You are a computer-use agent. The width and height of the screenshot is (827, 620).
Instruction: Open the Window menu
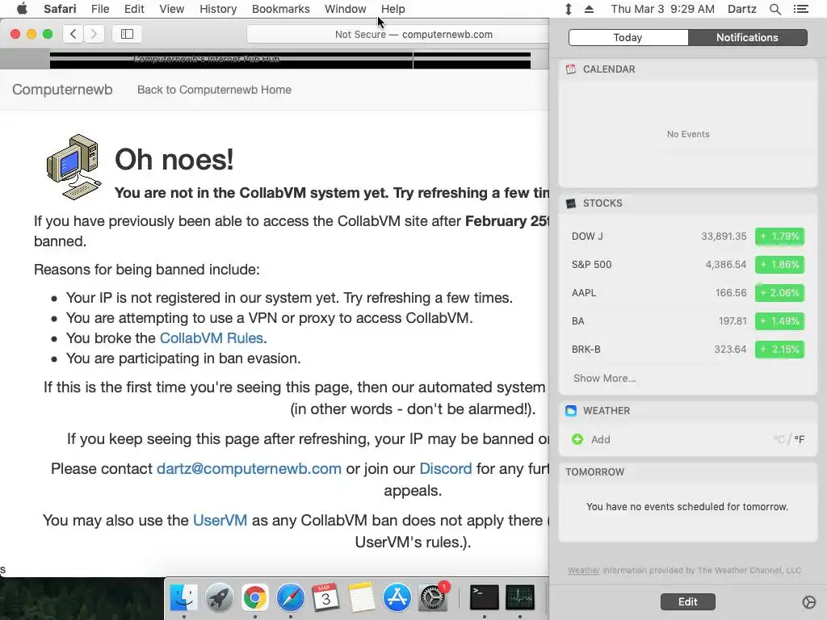pos(345,9)
